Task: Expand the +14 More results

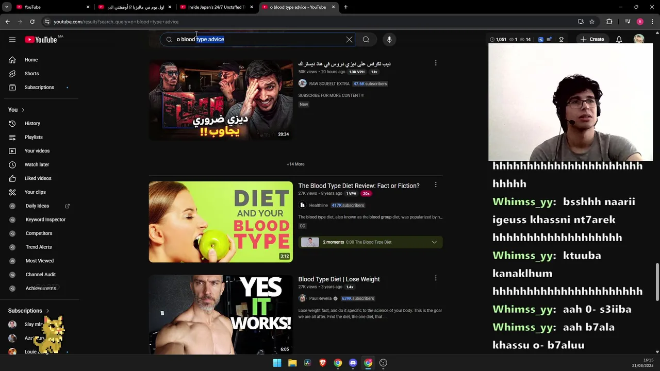Action: (295, 164)
